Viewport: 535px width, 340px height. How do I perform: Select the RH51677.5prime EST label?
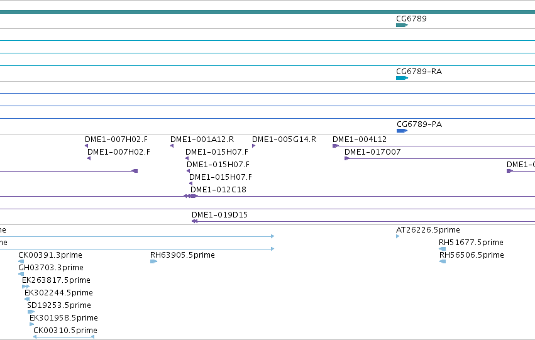(x=471, y=243)
